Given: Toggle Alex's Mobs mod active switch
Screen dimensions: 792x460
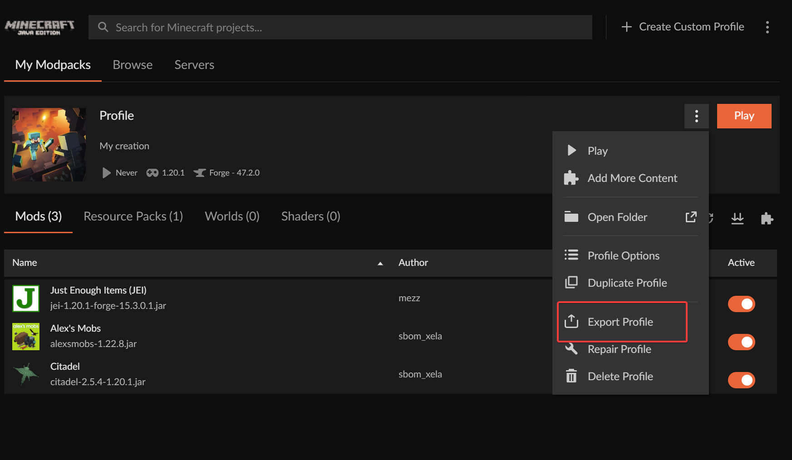Looking at the screenshot, I should (741, 342).
